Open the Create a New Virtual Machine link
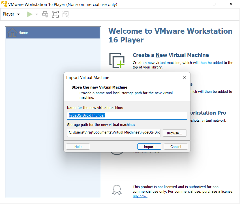Image resolution: width=240 pixels, height=204 pixels. click(171, 55)
